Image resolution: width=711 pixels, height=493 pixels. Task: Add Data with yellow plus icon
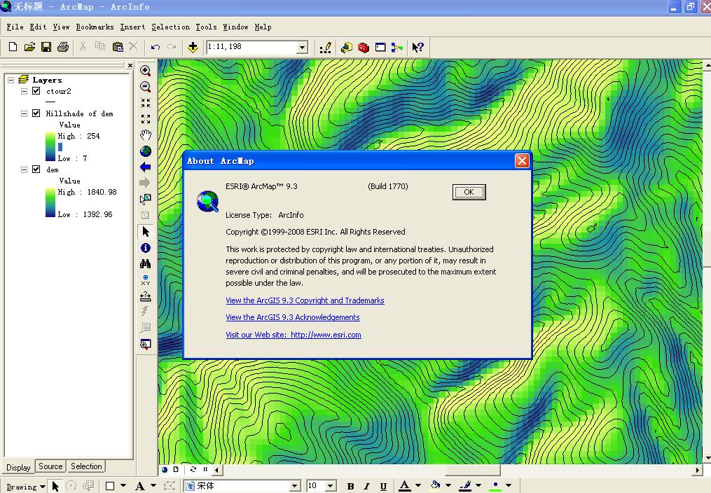coord(193,47)
